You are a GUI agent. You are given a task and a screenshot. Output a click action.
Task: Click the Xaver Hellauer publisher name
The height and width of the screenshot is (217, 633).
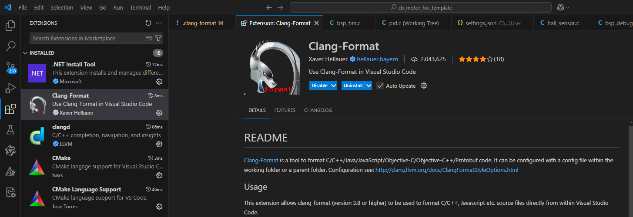coord(328,59)
